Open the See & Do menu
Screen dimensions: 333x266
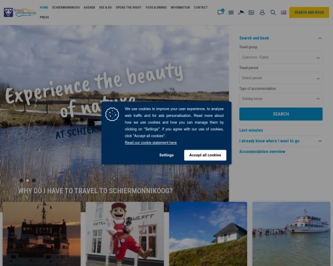[105, 7]
